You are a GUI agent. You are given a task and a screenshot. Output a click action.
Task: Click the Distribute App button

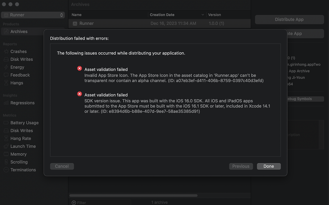coord(289,20)
